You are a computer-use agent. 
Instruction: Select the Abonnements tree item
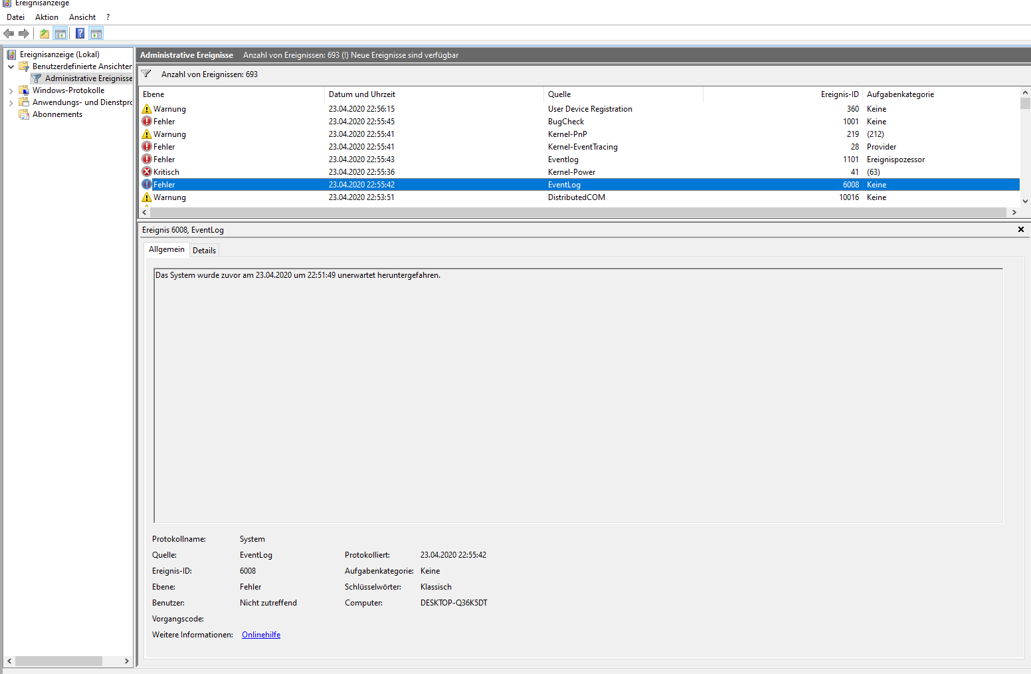57,114
